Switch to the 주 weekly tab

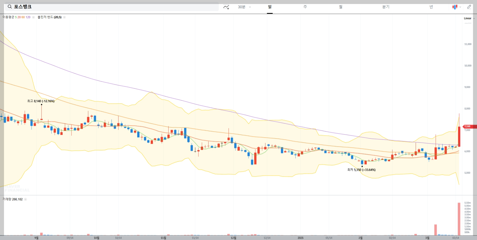coord(305,7)
